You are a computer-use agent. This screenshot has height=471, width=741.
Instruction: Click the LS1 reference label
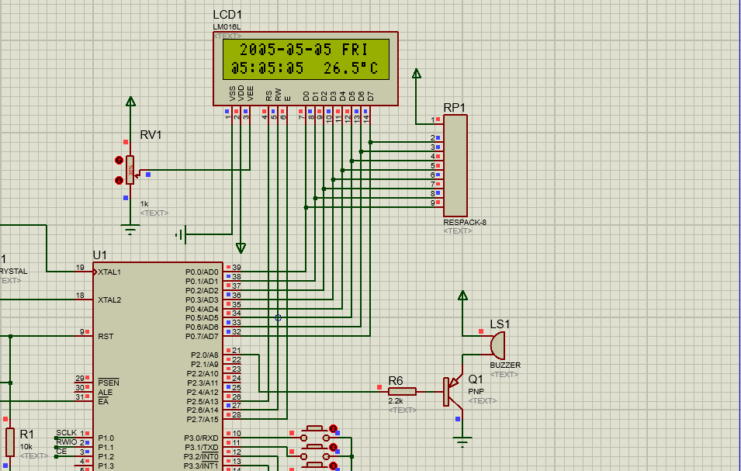tap(500, 324)
